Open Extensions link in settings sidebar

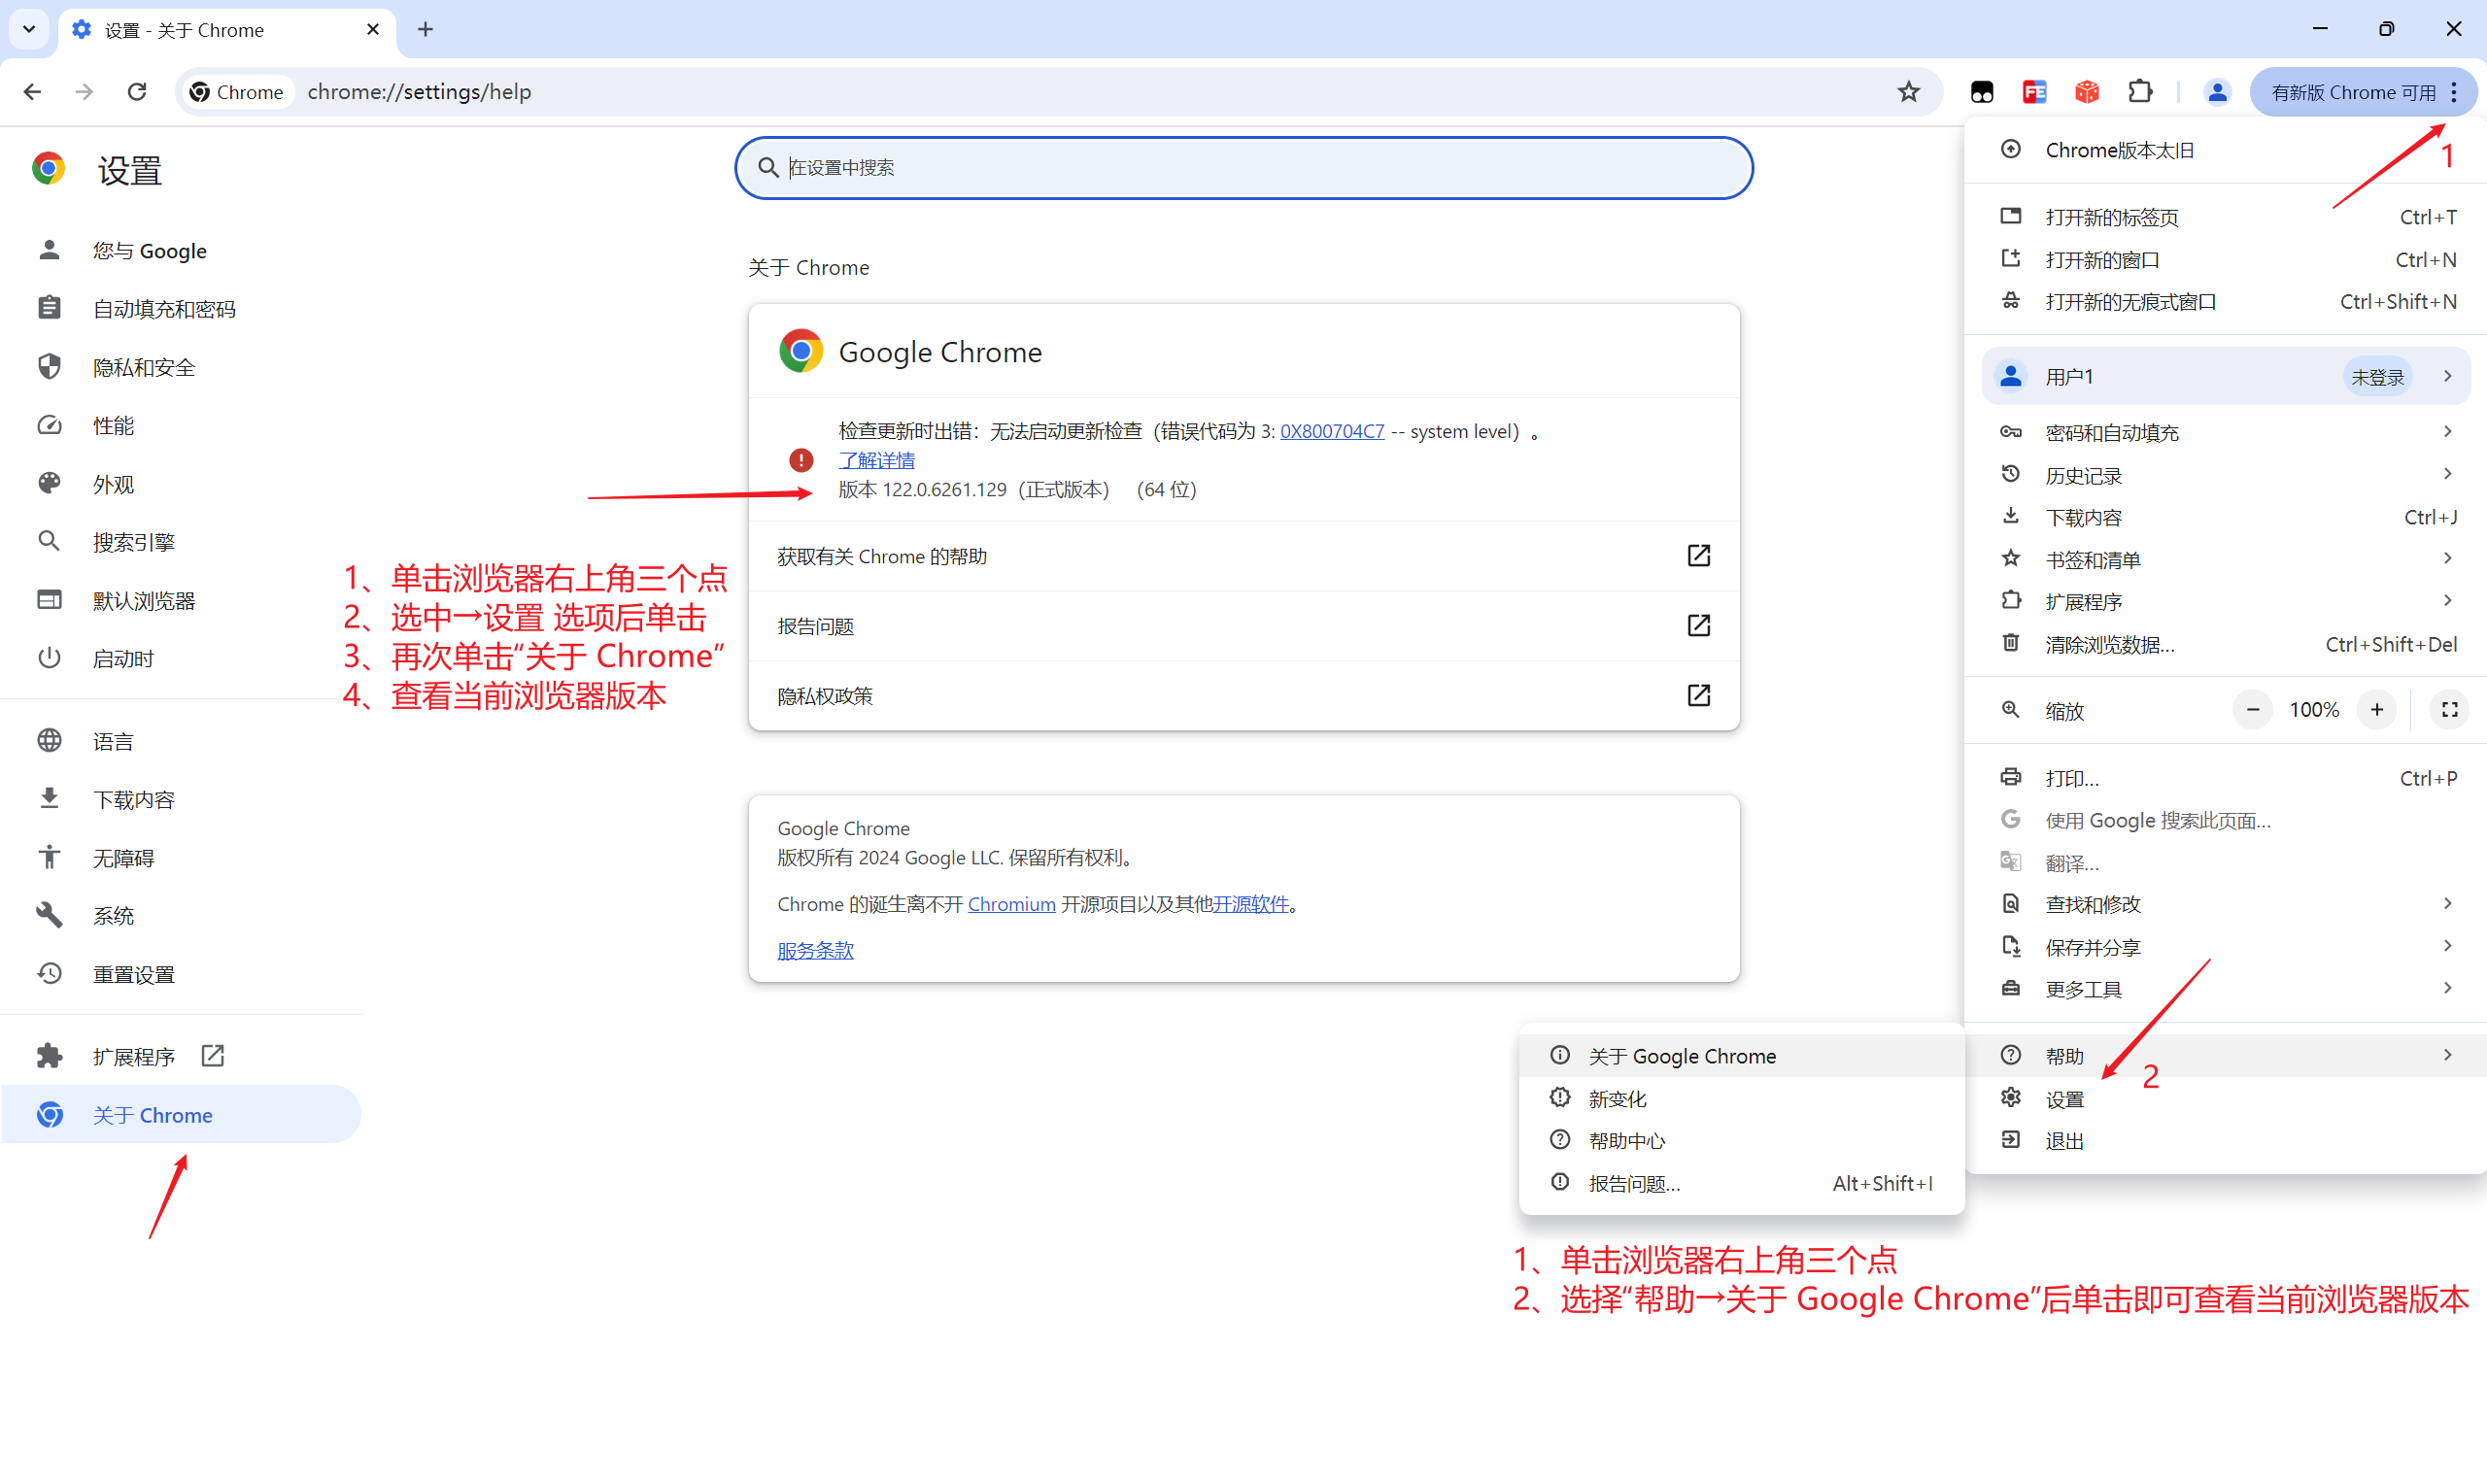[181, 1056]
